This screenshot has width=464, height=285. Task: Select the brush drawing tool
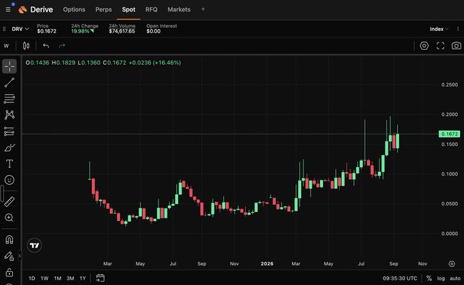[10, 147]
